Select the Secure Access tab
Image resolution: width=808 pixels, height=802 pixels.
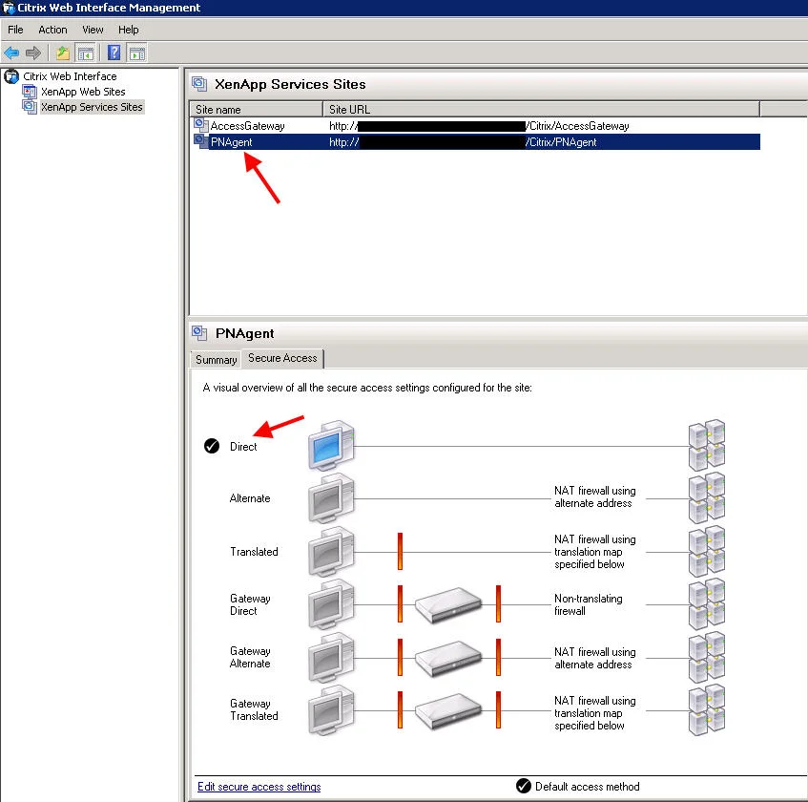282,358
